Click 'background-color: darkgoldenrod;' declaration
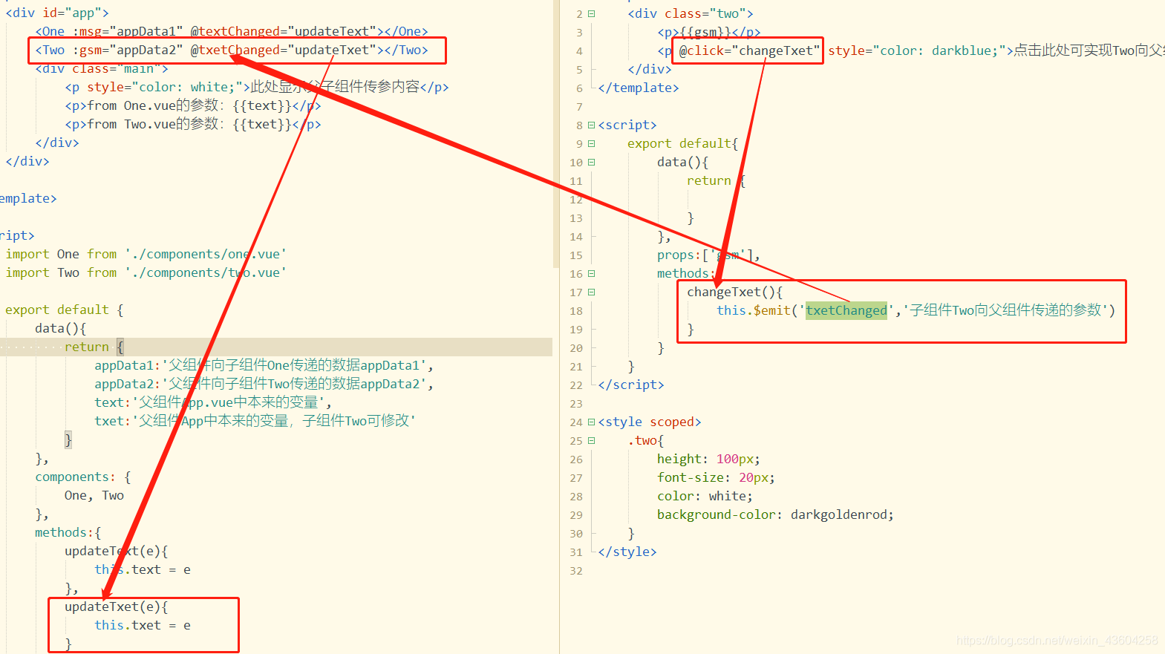 [776, 514]
